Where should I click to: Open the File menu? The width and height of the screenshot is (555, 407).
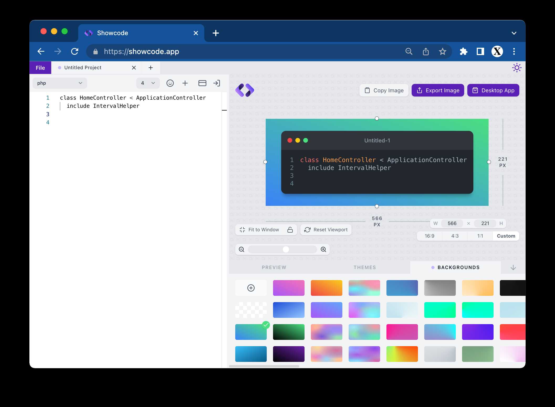(x=40, y=68)
